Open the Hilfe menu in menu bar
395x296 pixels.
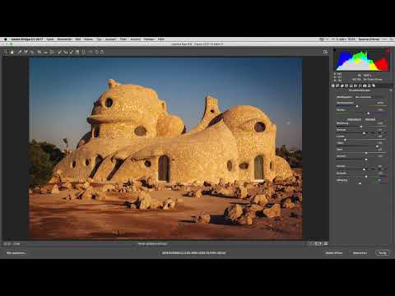point(161,39)
